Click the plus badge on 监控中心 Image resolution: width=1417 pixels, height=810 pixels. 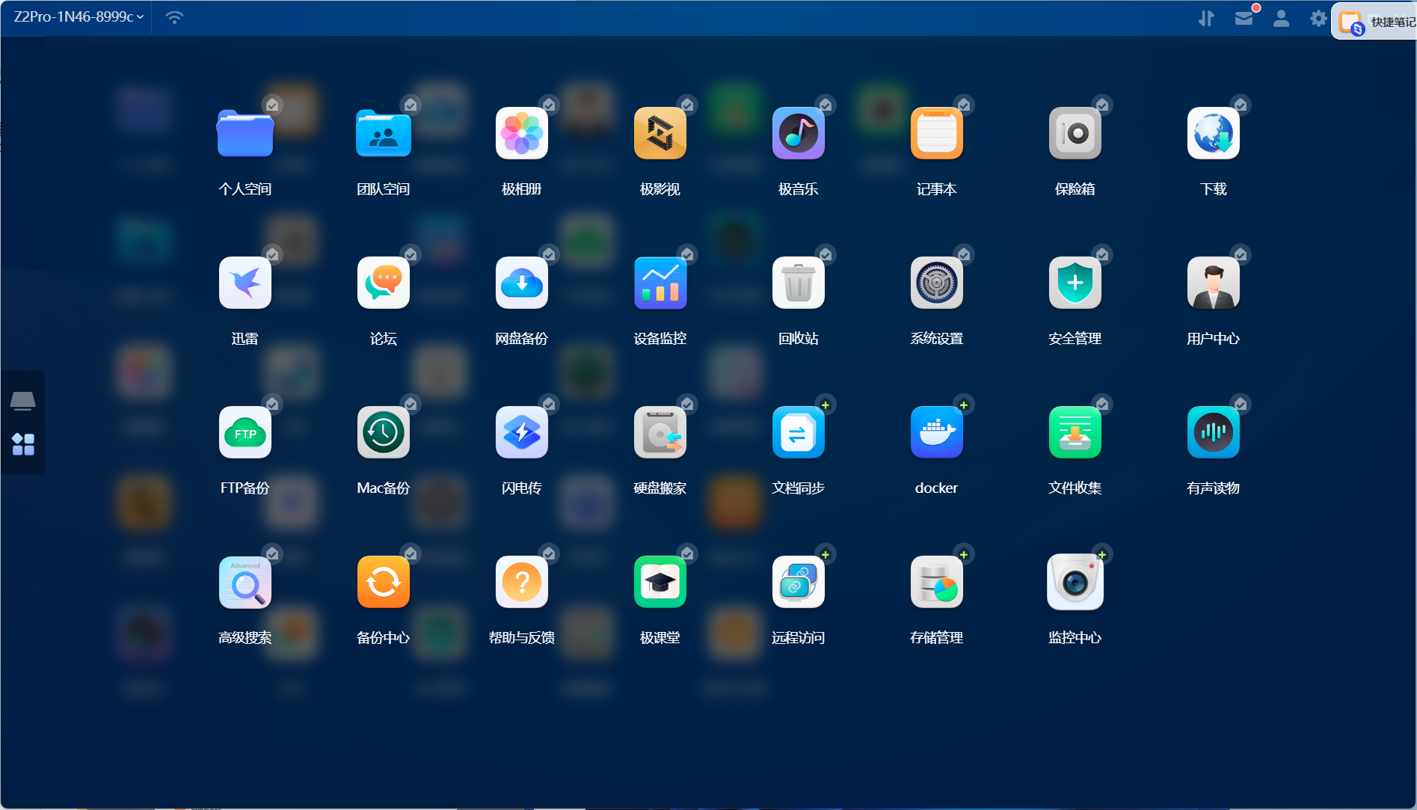coord(1101,554)
